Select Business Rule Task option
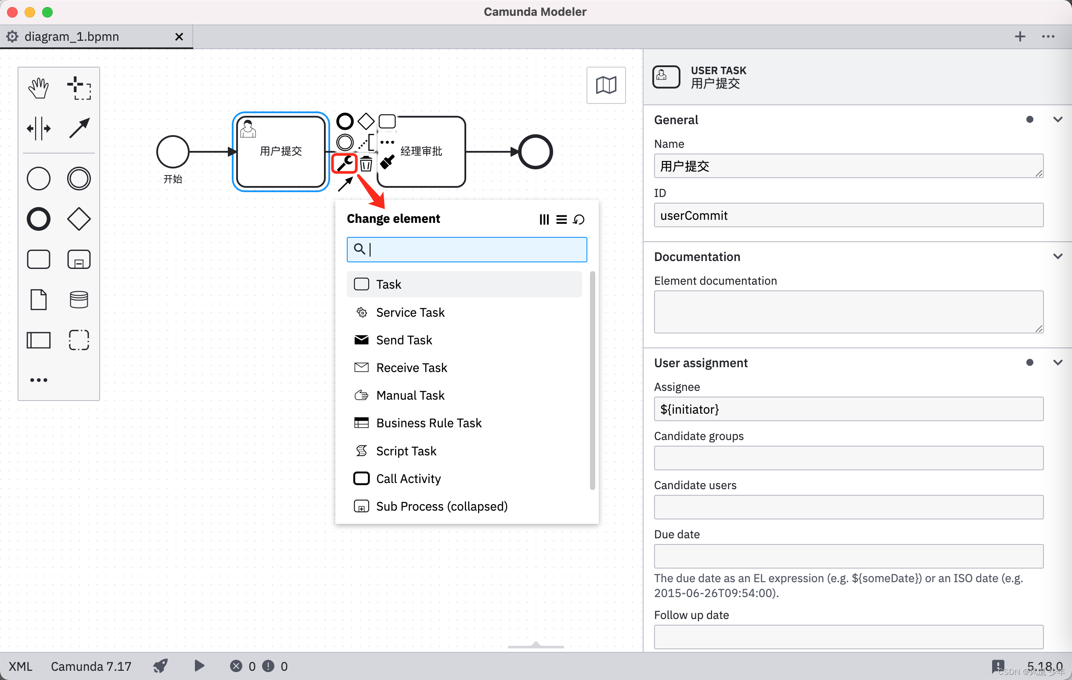Image resolution: width=1072 pixels, height=680 pixels. (x=464, y=423)
